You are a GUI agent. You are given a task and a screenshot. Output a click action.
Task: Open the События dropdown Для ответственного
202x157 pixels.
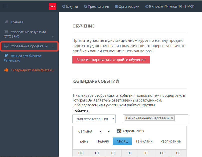coord(94,119)
